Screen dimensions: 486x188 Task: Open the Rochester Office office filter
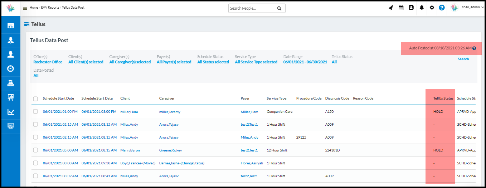pyautogui.click(x=48, y=62)
